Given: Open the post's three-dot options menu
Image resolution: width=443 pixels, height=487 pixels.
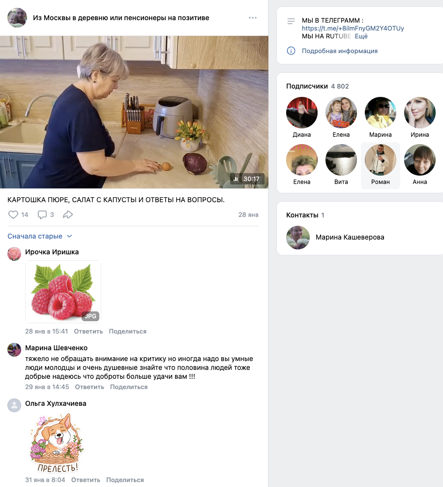Looking at the screenshot, I should pyautogui.click(x=253, y=18).
